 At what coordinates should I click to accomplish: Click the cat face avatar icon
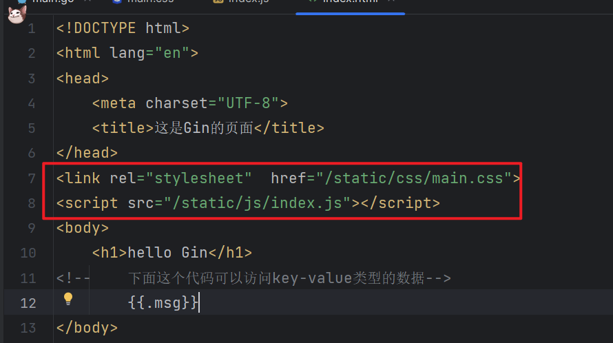(17, 14)
